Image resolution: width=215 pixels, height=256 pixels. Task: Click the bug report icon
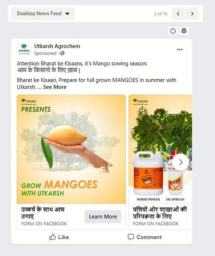click(184, 31)
